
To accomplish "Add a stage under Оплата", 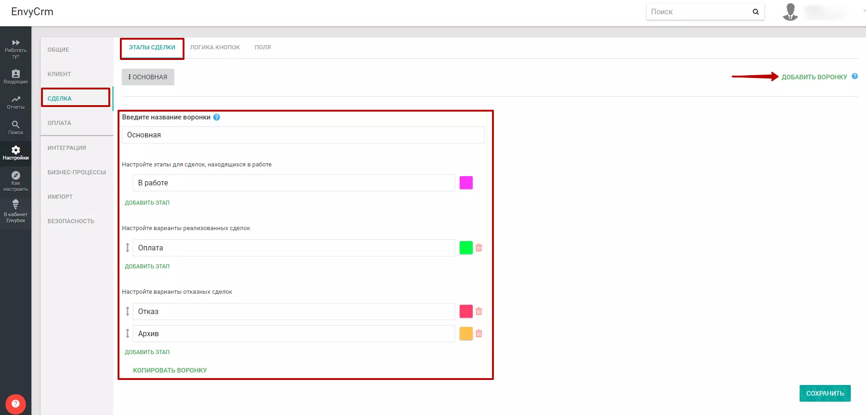I will 147,267.
